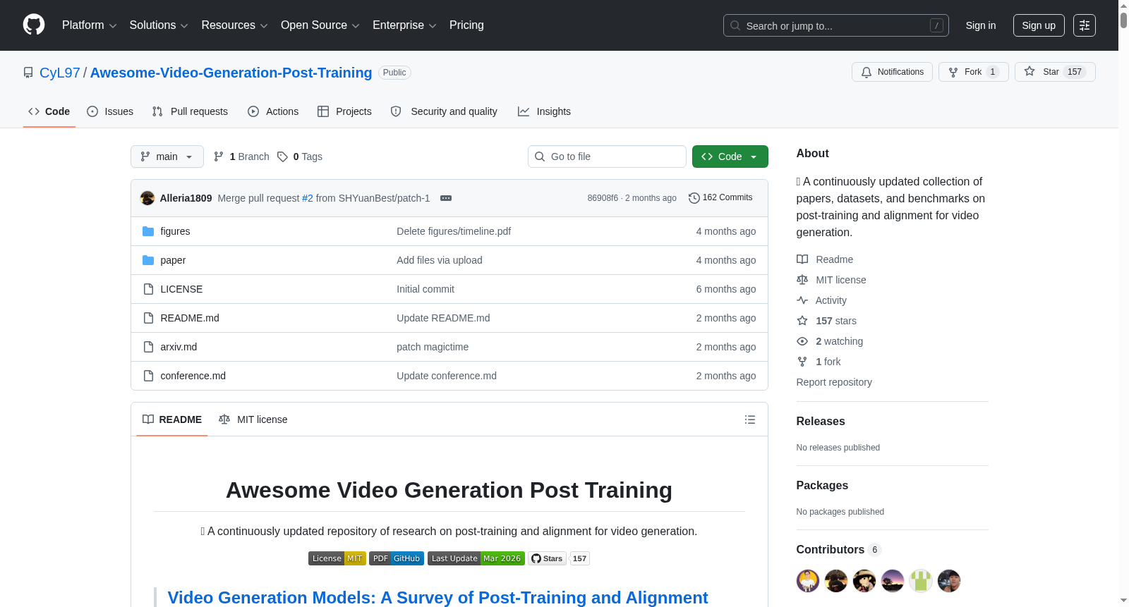The image size is (1129, 607).
Task: Select the MIT license tab in file viewer
Action: (253, 419)
